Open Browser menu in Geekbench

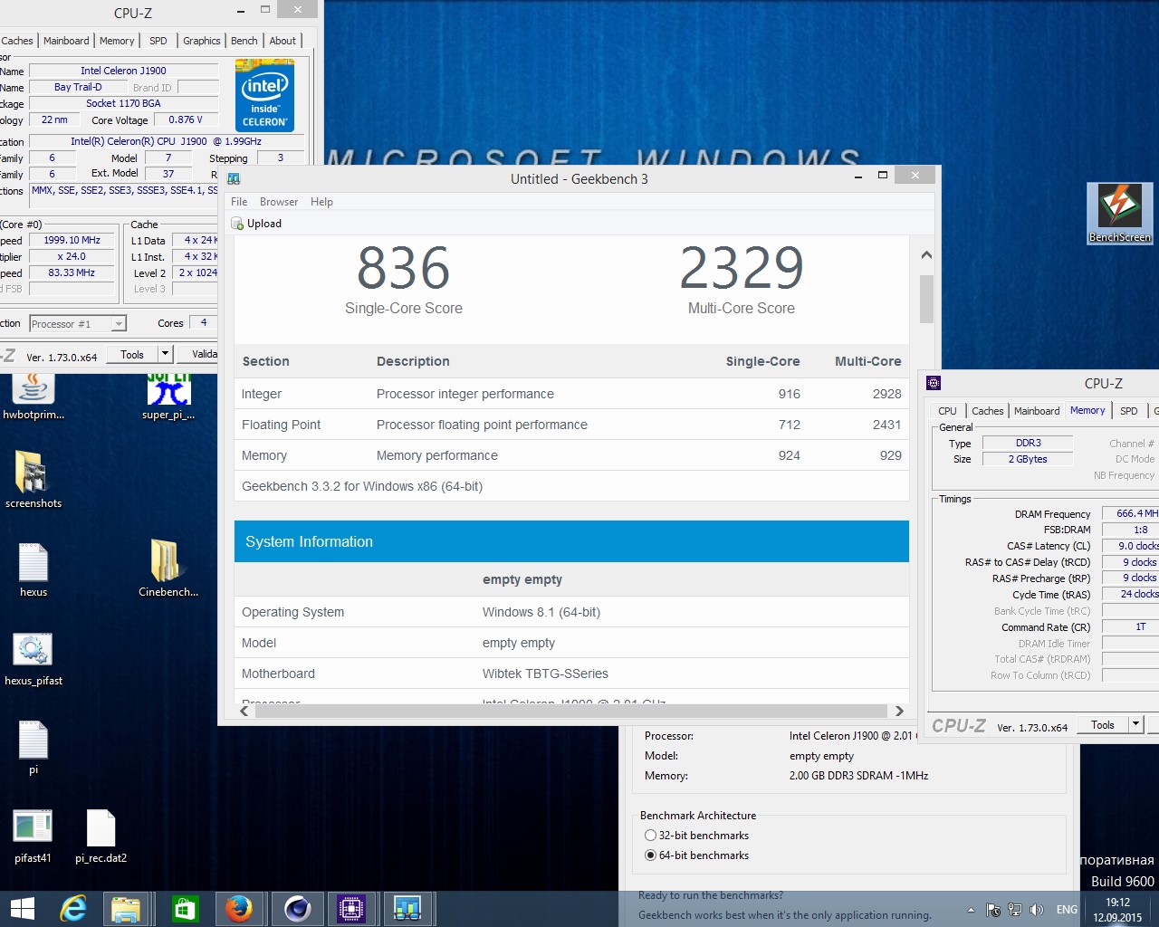(279, 202)
